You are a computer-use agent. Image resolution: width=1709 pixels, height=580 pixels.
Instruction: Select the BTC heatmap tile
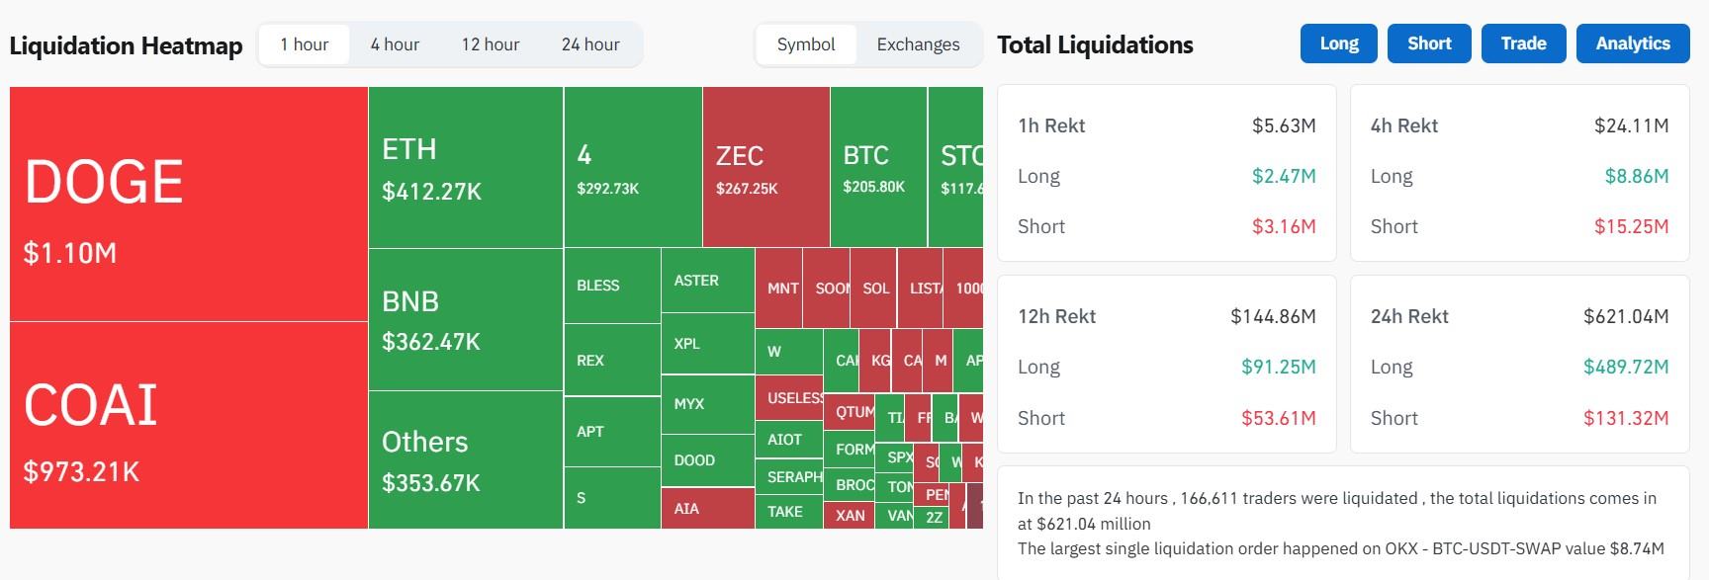877,167
